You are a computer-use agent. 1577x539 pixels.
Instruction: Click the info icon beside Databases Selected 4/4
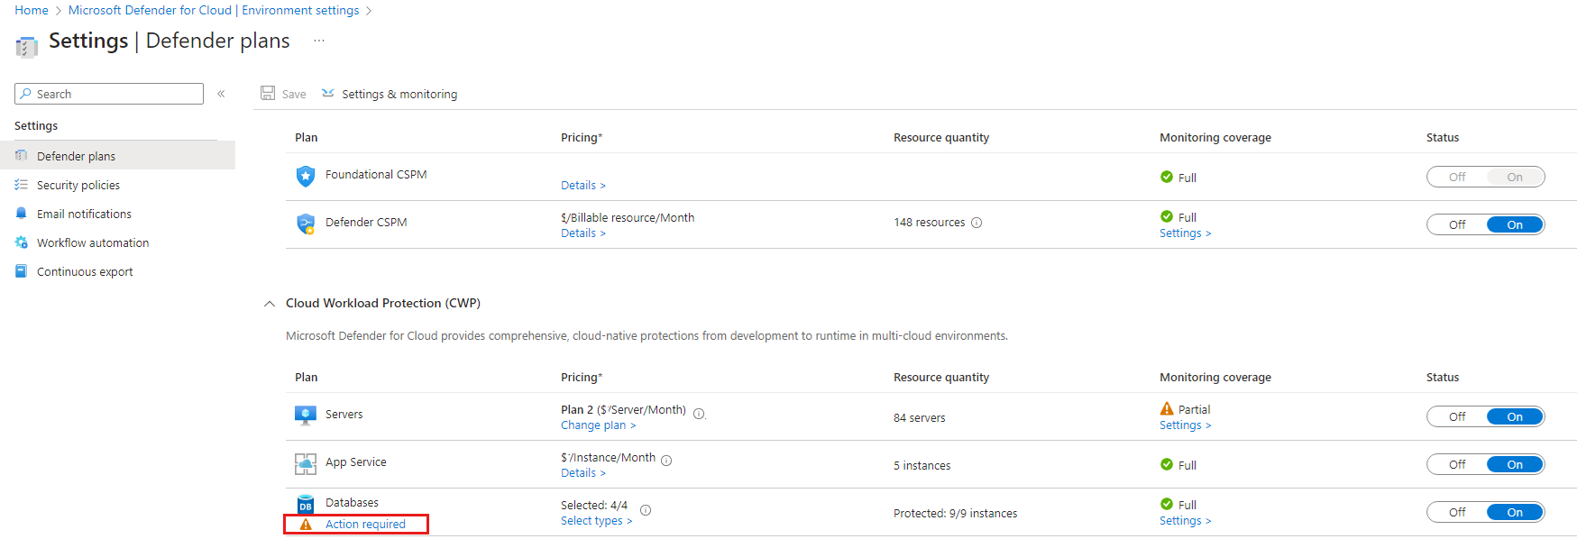[646, 510]
